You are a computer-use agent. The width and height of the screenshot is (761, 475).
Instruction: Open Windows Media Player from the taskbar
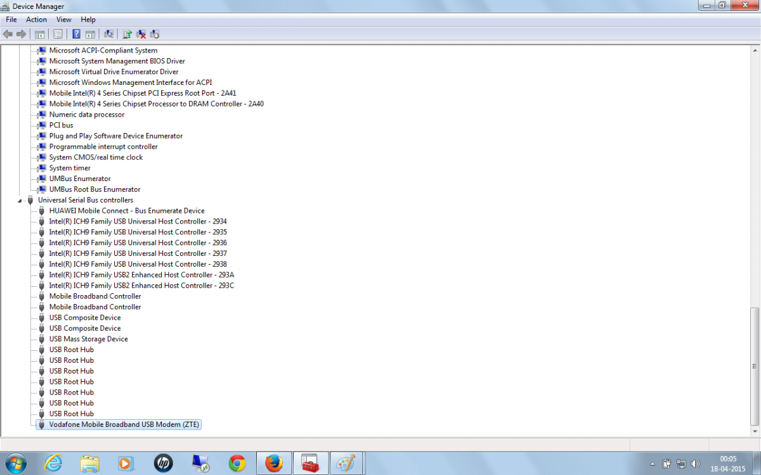point(126,463)
